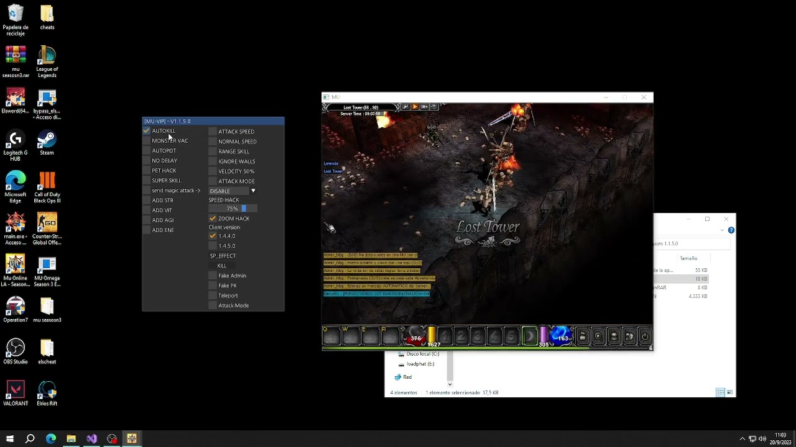Enable the Fake Admin checkbox
The image size is (796, 447).
(x=213, y=276)
